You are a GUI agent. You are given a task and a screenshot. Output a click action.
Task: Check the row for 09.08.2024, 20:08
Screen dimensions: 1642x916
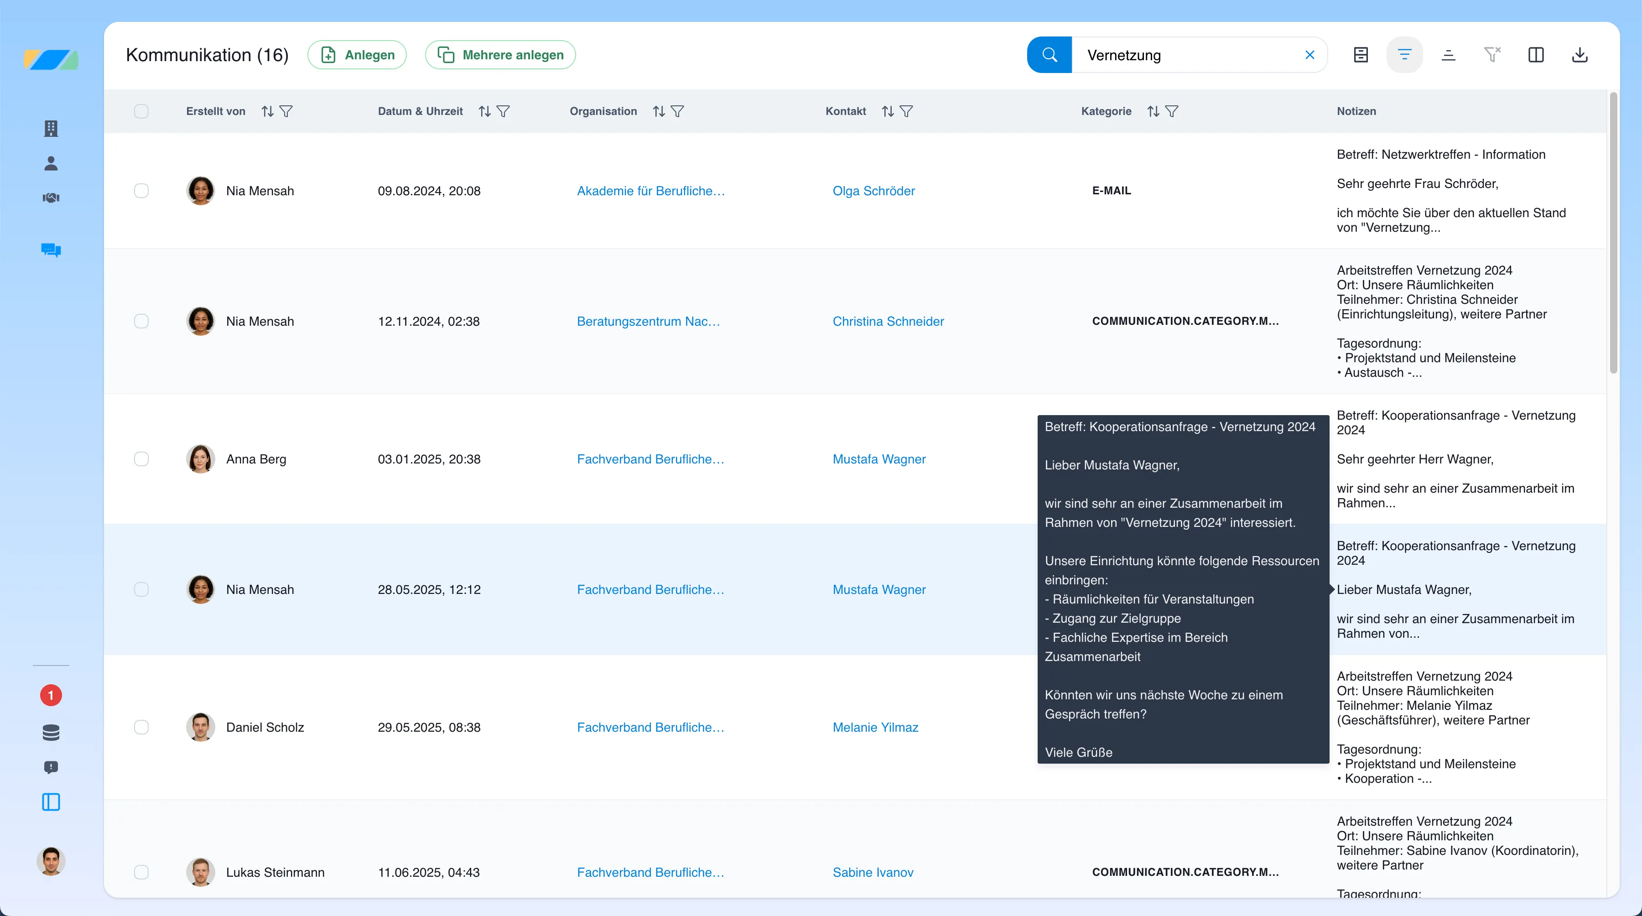141,191
